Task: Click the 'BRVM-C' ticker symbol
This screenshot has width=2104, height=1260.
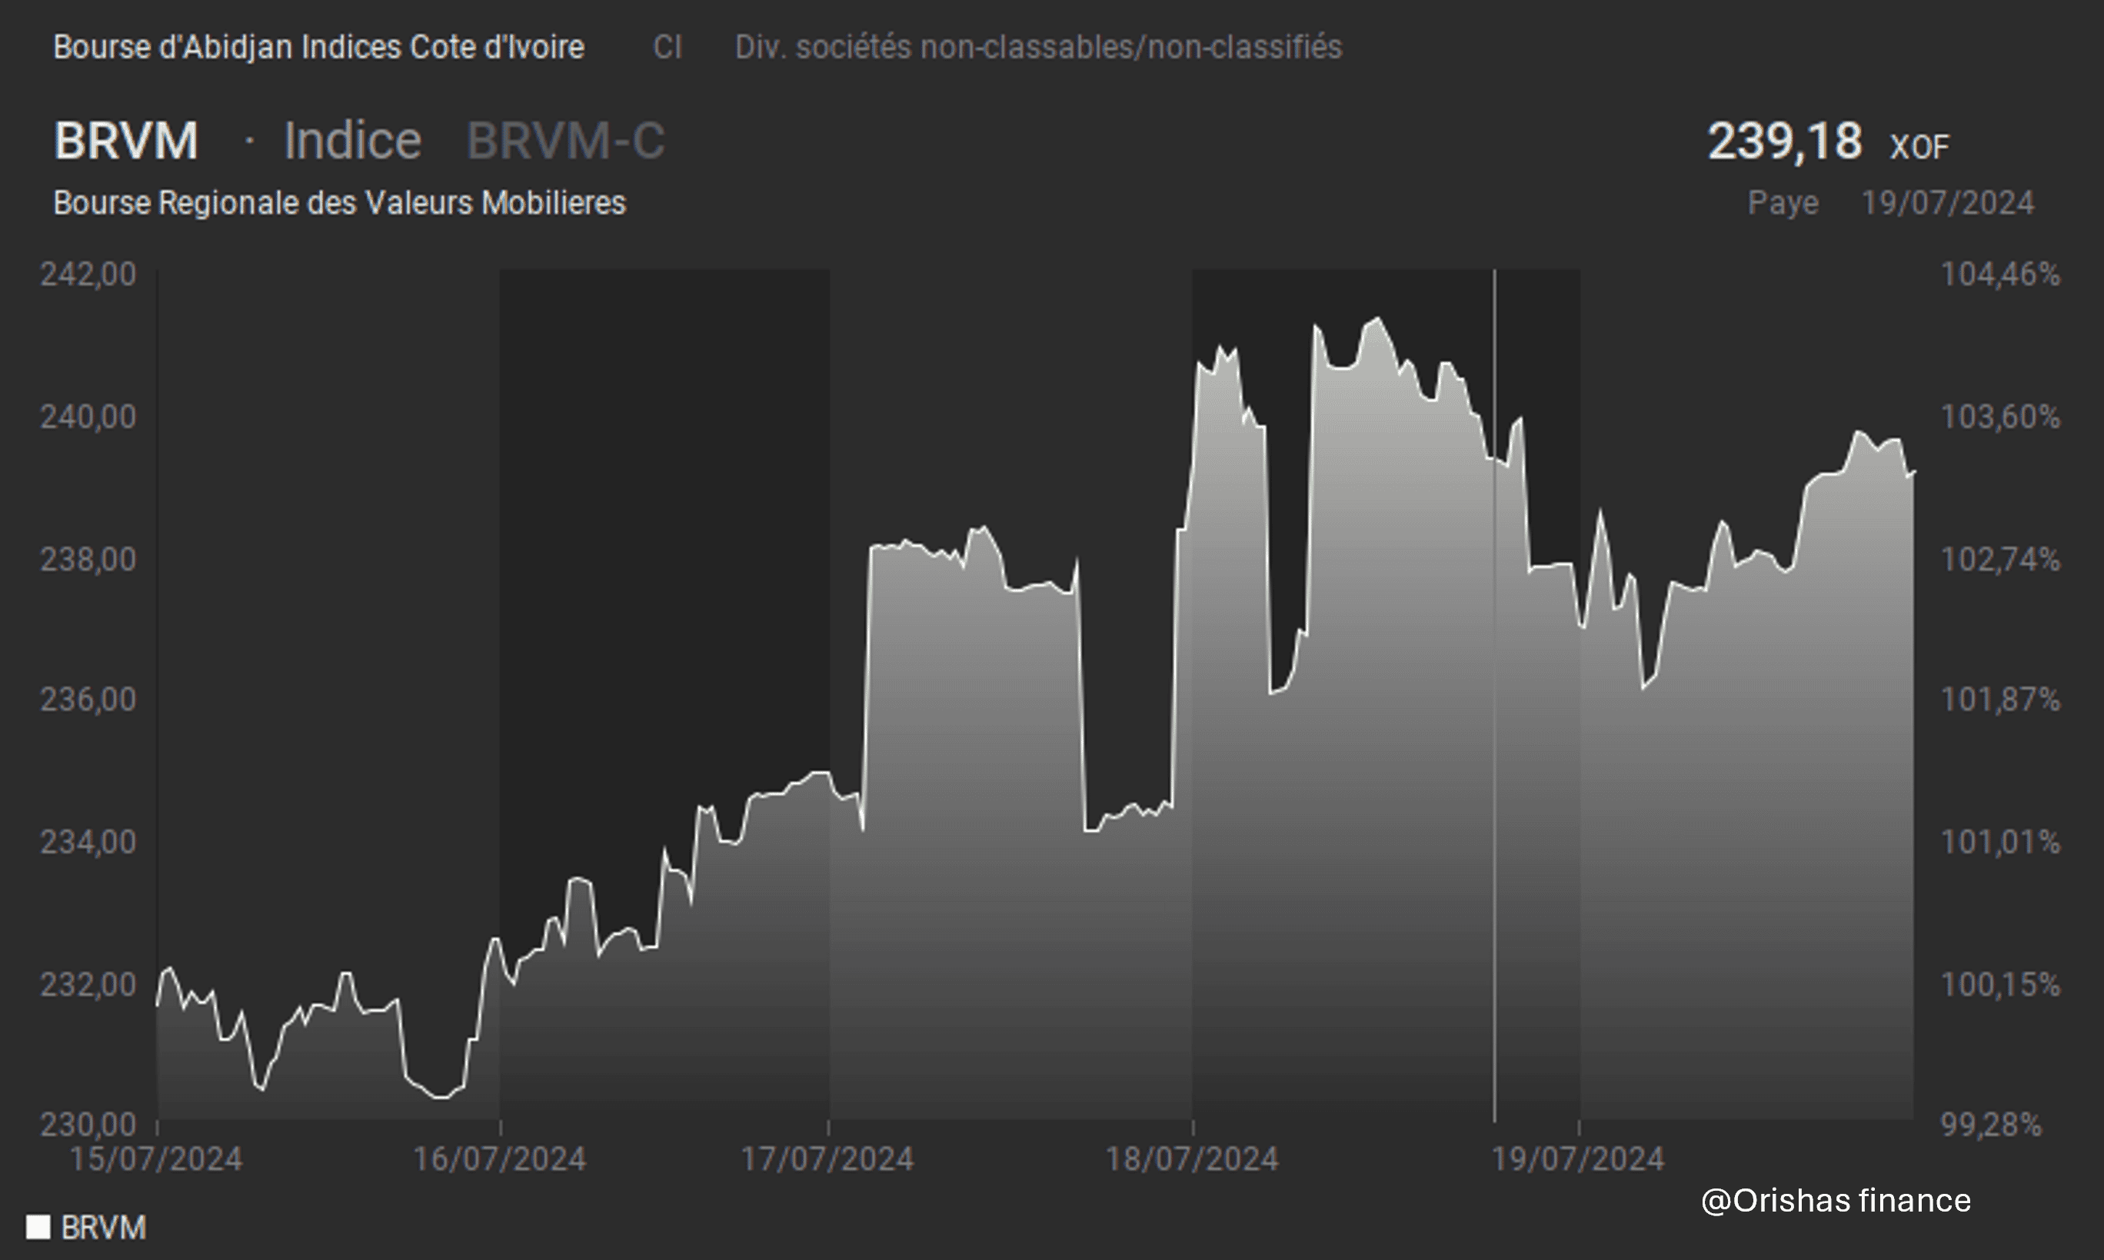Action: [565, 140]
